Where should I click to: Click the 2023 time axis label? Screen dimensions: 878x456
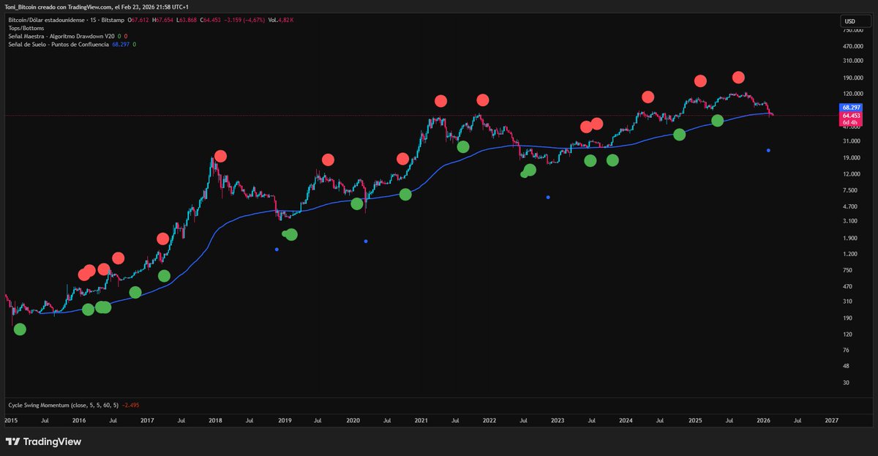[x=558, y=421]
